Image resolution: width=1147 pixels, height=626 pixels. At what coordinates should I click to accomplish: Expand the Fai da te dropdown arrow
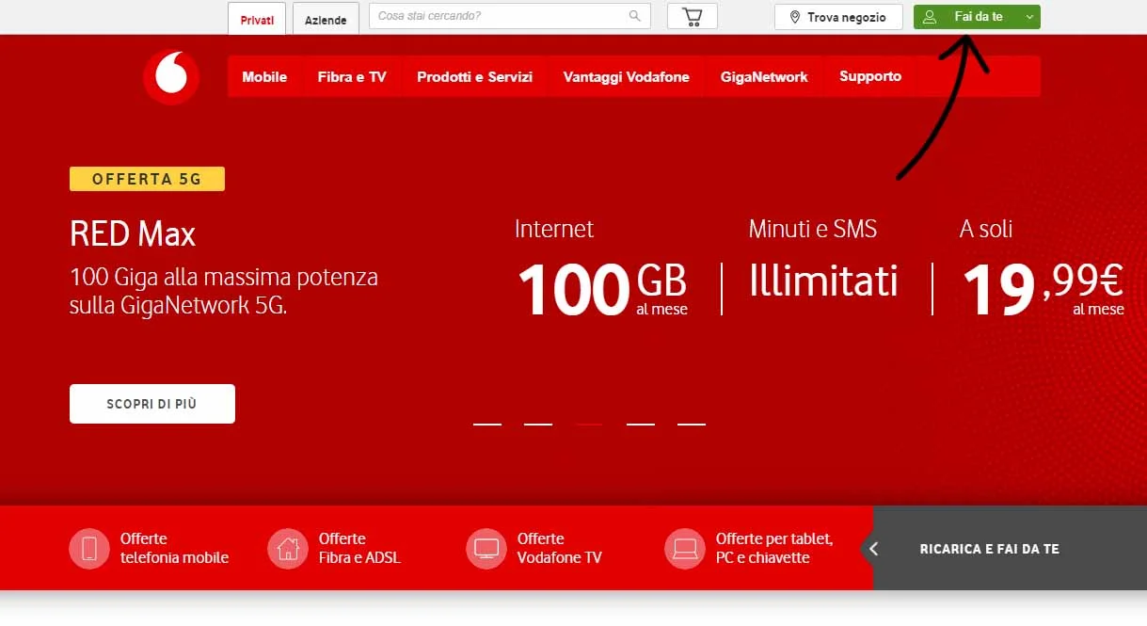(x=1029, y=17)
